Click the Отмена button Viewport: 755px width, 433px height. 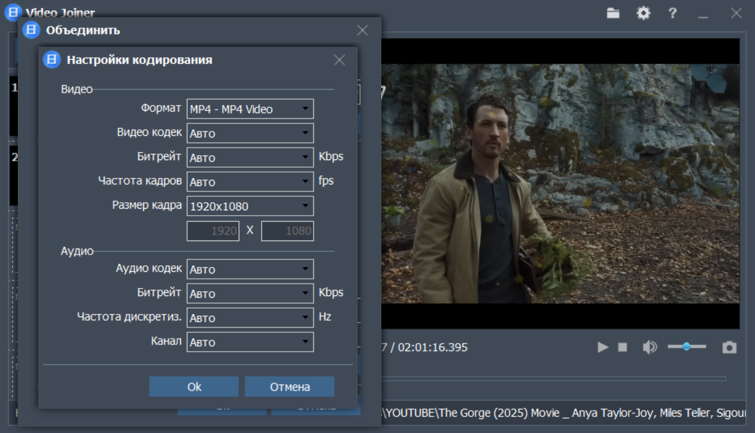[x=289, y=387]
